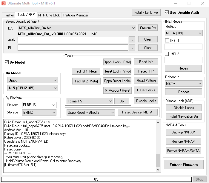
Task: Click the 'Patch Level : 2023-02-05' log line
Action: [22, 138]
